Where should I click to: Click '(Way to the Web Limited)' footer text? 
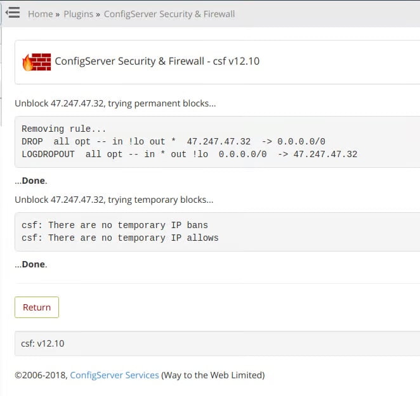click(x=213, y=375)
